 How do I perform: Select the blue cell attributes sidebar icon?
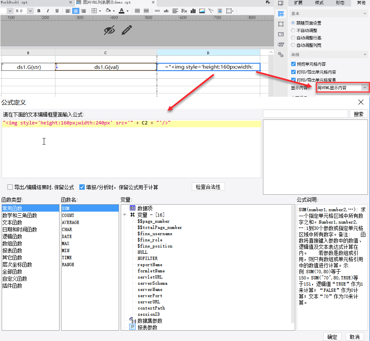point(281,14)
